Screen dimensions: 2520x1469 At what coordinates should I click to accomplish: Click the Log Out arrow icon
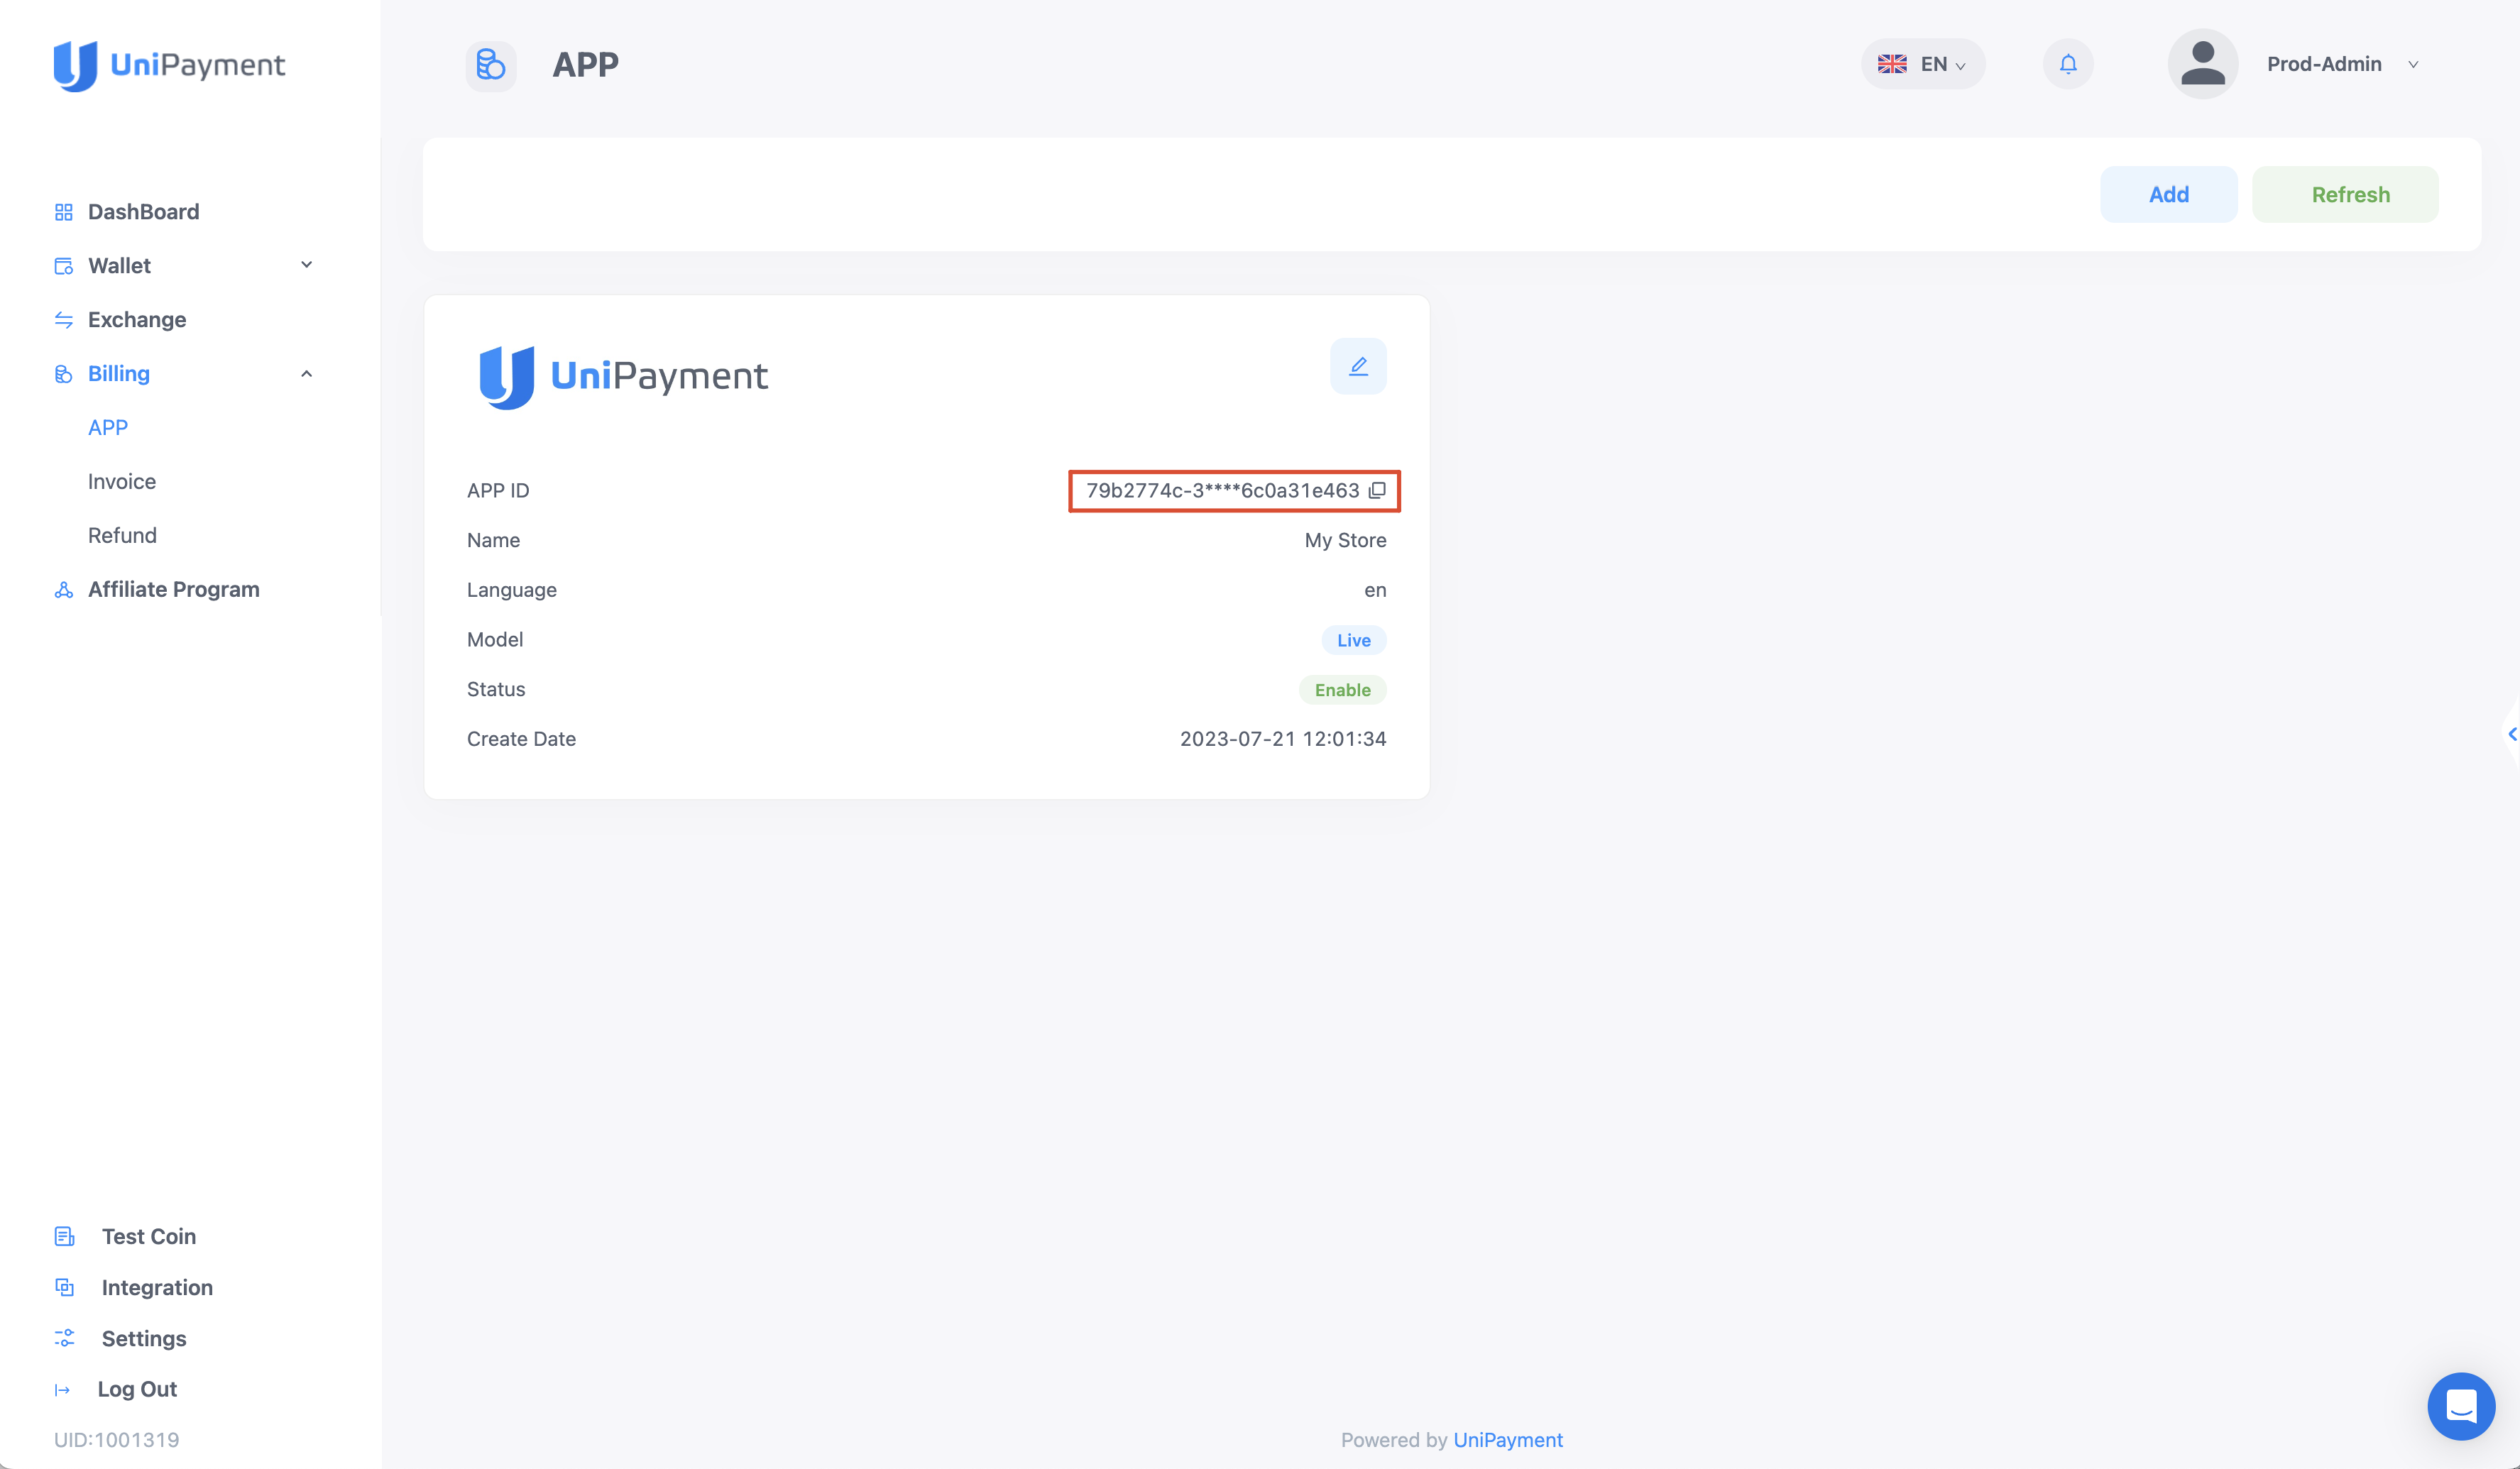(x=63, y=1390)
